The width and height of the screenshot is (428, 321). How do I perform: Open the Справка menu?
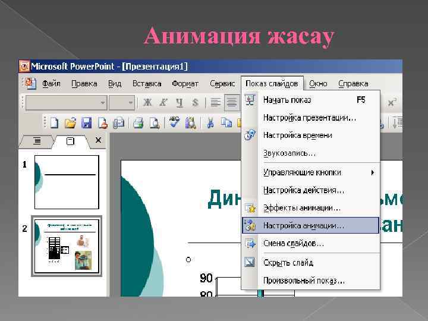[353, 84]
